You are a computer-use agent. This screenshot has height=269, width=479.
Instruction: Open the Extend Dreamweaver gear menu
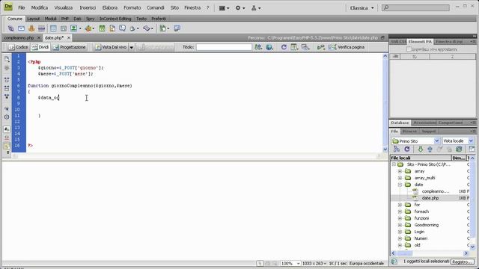pos(239,8)
